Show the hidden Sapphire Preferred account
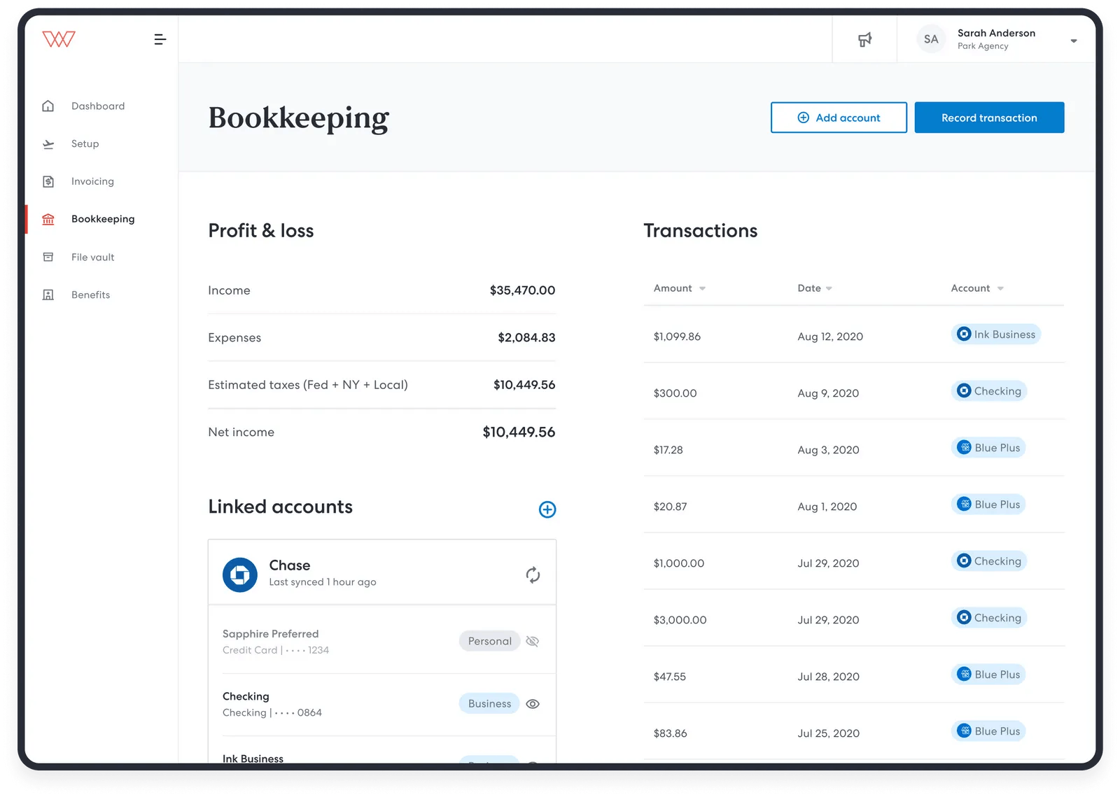The image size is (1120, 797). tap(533, 642)
